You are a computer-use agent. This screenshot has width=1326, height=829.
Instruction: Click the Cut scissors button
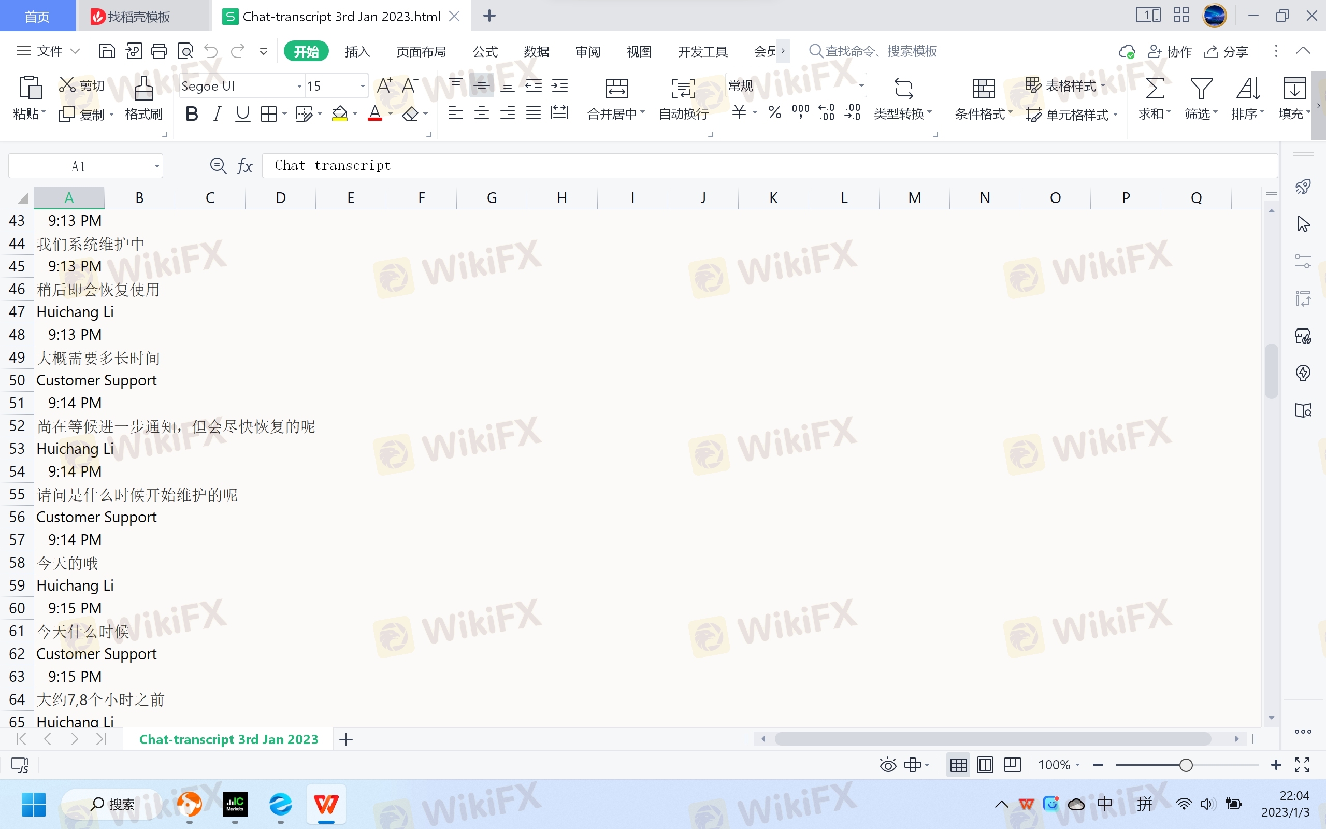coord(82,85)
